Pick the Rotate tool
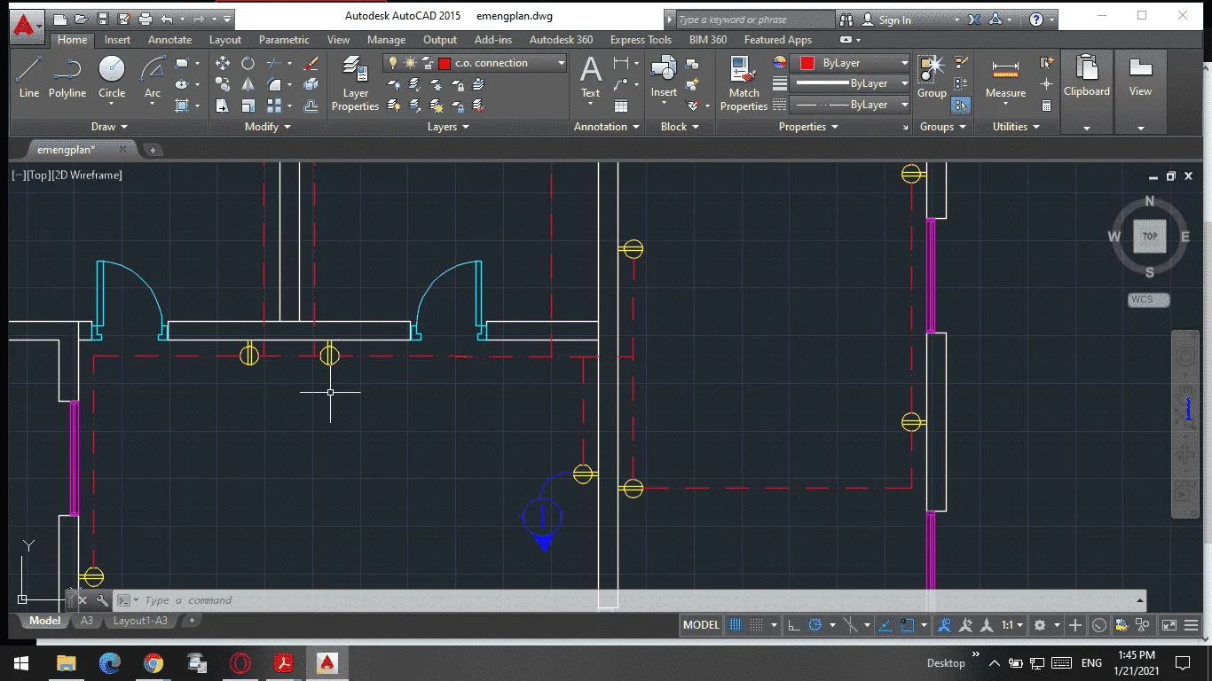 [x=248, y=64]
